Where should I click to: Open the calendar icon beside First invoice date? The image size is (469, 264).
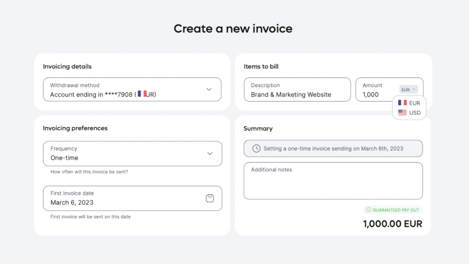point(211,198)
